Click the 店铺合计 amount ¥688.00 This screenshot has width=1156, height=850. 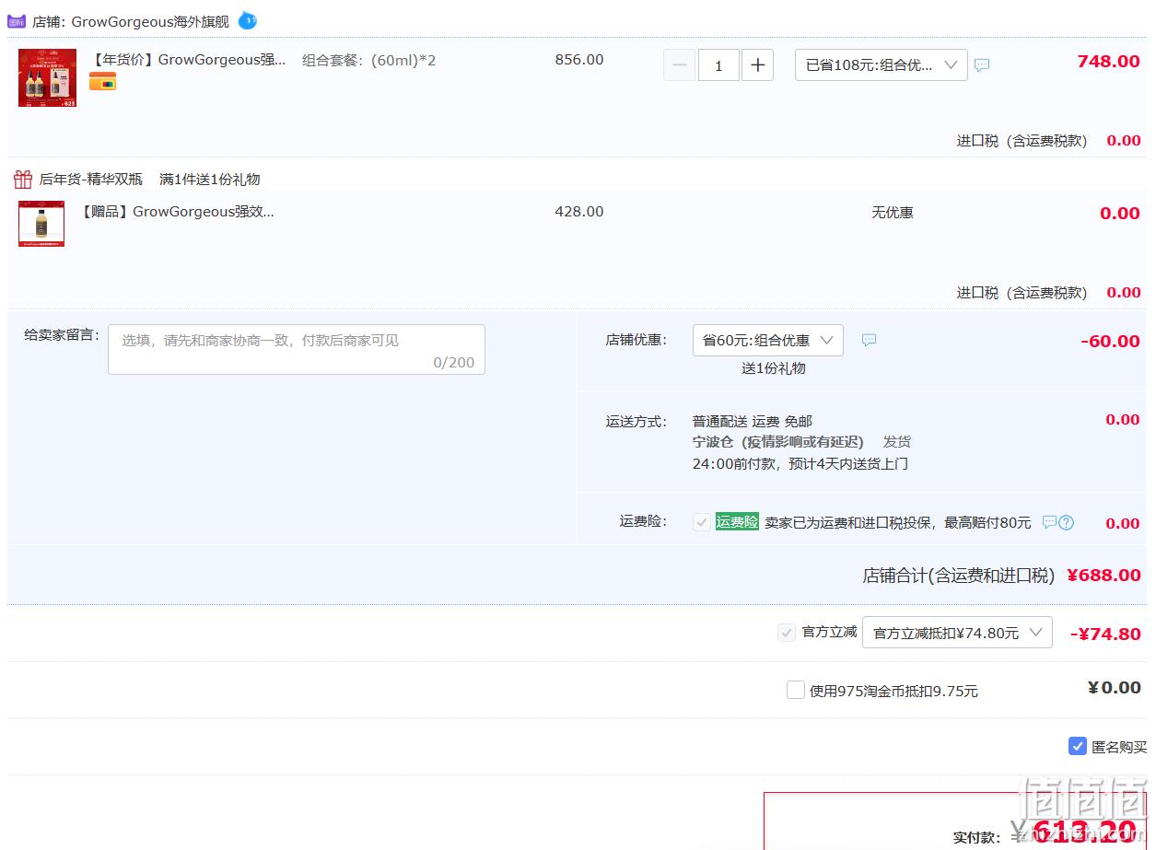pos(1103,576)
